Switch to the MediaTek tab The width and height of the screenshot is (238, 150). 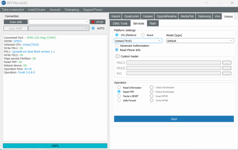point(187,16)
